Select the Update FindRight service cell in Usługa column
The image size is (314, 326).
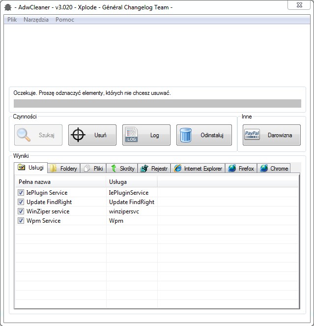click(x=132, y=202)
